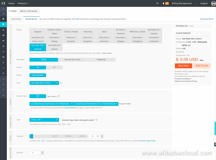Open the Purchase Notice link
The height and width of the screenshot is (160, 216).
pos(207,19)
